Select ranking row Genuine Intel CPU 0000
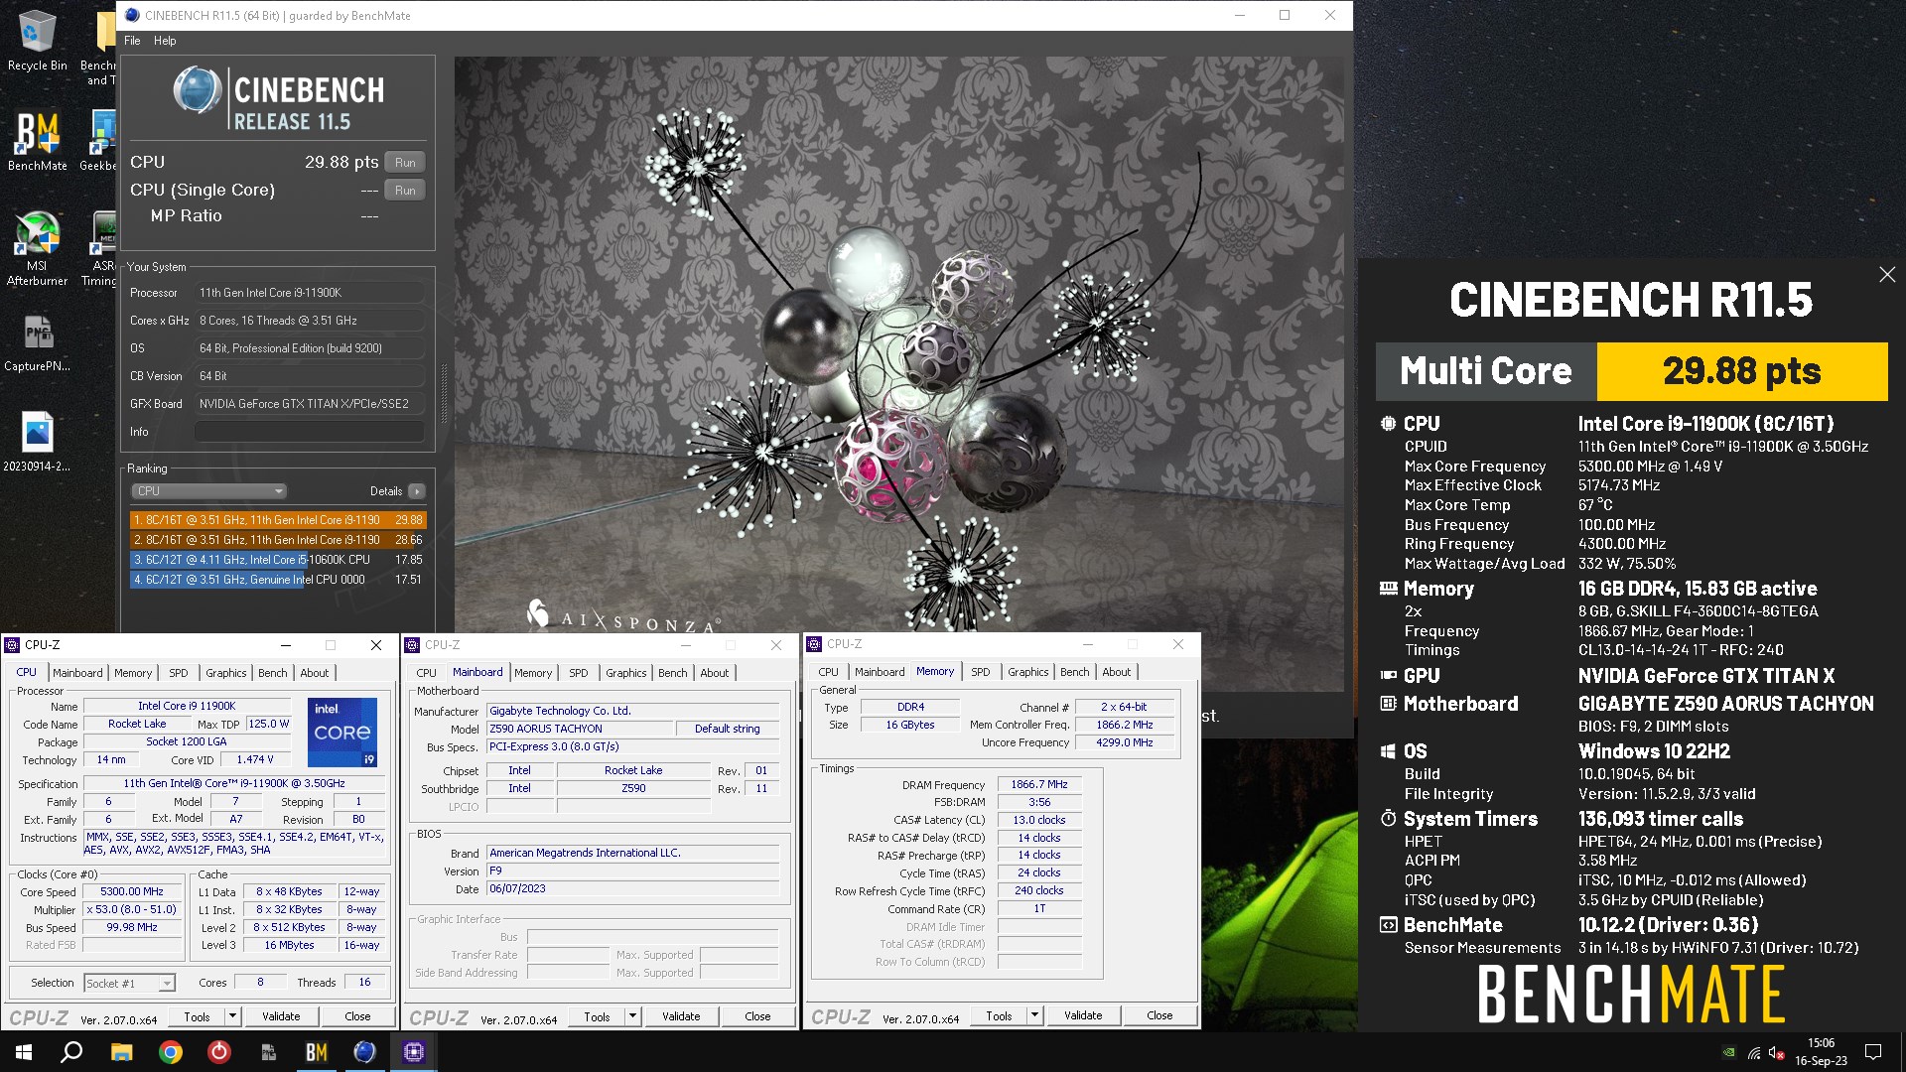 [x=278, y=580]
